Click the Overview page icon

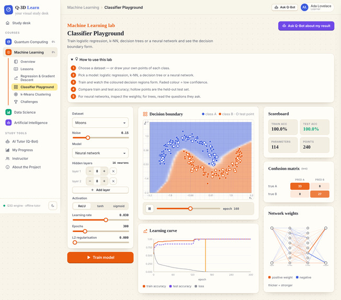click(16, 62)
